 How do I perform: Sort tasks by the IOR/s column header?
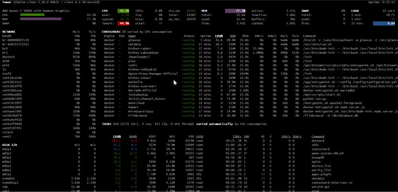click(286, 136)
